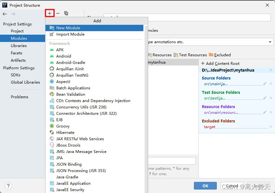This screenshot has height=193, width=275.
Task: Click the Copy module icon
Action: tap(66, 13)
